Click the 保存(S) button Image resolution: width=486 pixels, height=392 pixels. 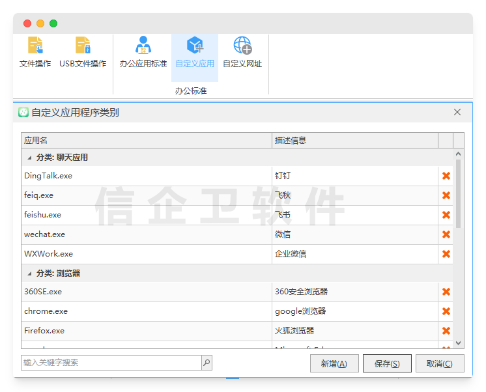tap(386, 364)
